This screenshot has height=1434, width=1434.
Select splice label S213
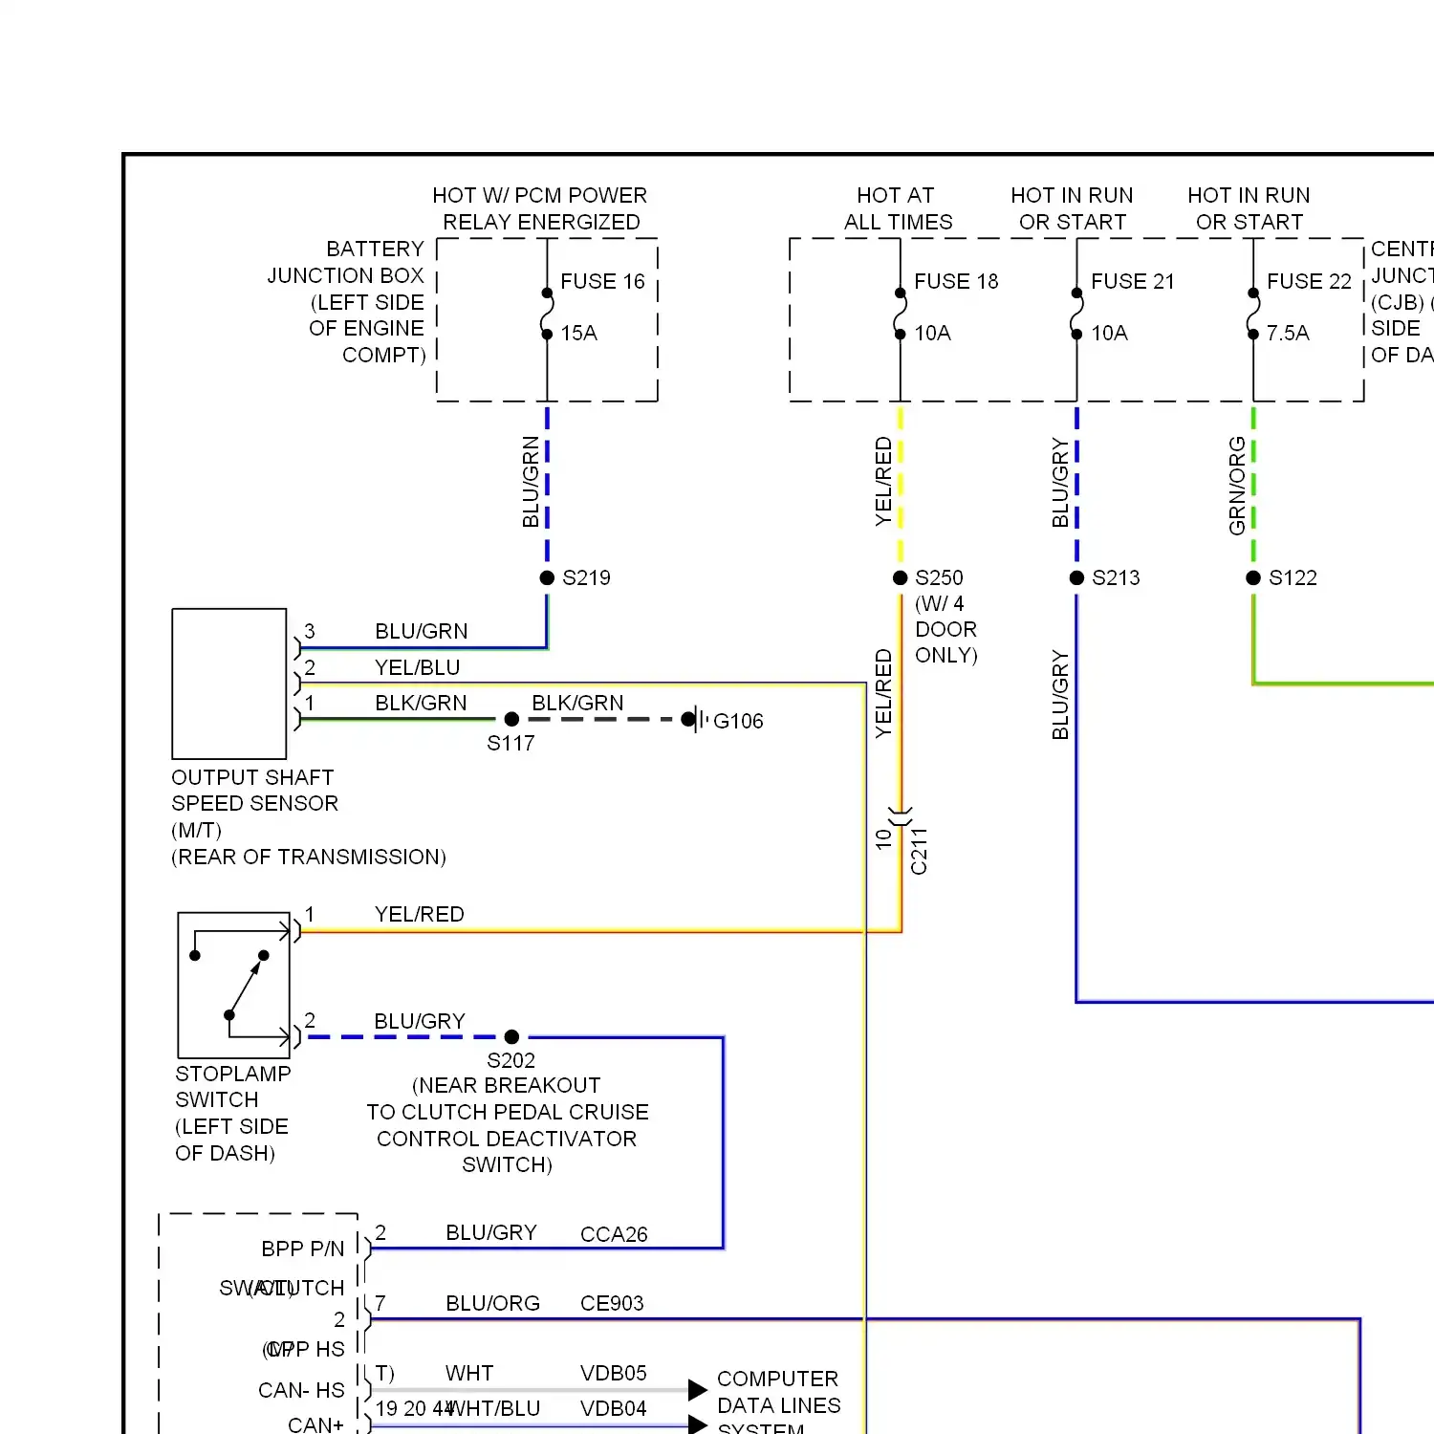(1116, 577)
